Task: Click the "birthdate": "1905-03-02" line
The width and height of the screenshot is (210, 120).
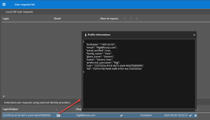Action: pos(101,45)
